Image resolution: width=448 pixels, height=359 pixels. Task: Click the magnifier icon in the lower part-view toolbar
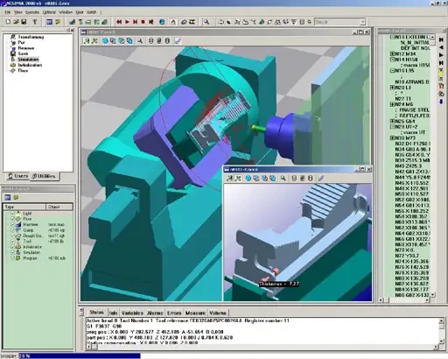pos(283,178)
